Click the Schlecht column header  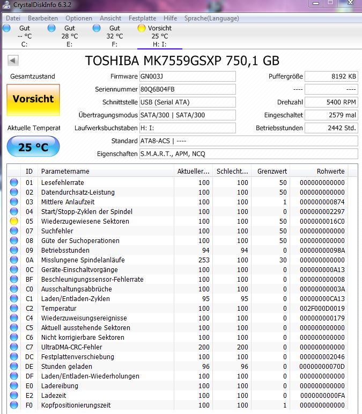232,172
